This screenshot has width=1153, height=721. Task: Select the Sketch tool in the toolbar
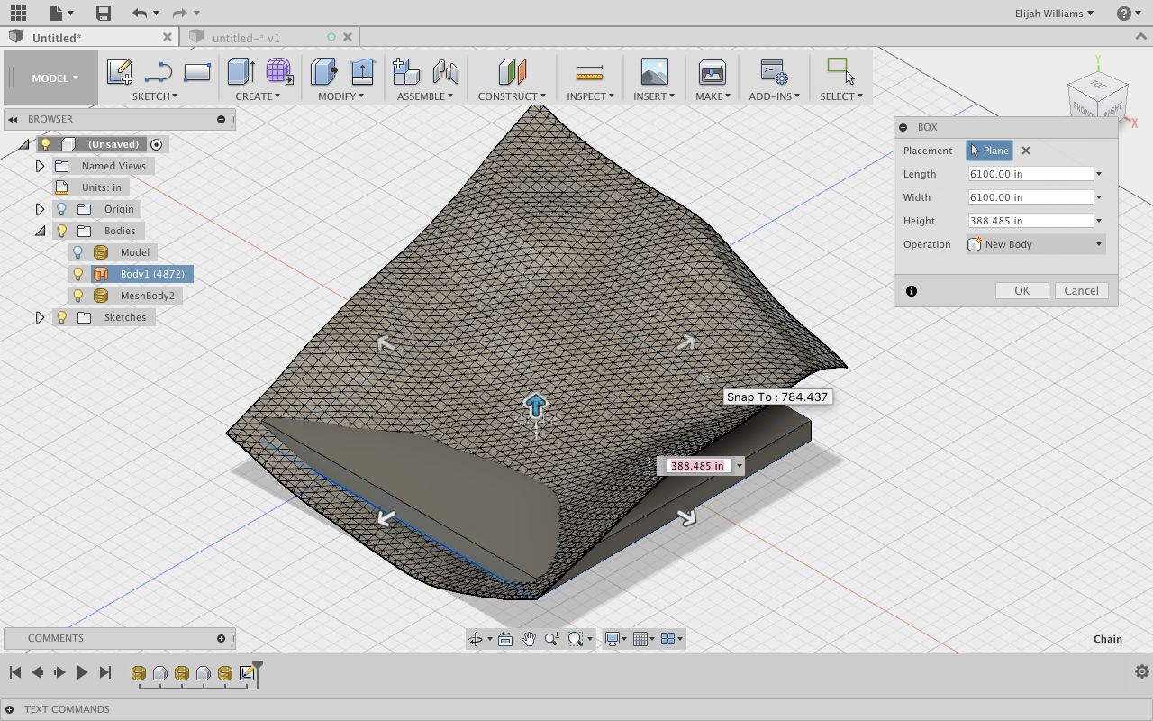tap(120, 71)
